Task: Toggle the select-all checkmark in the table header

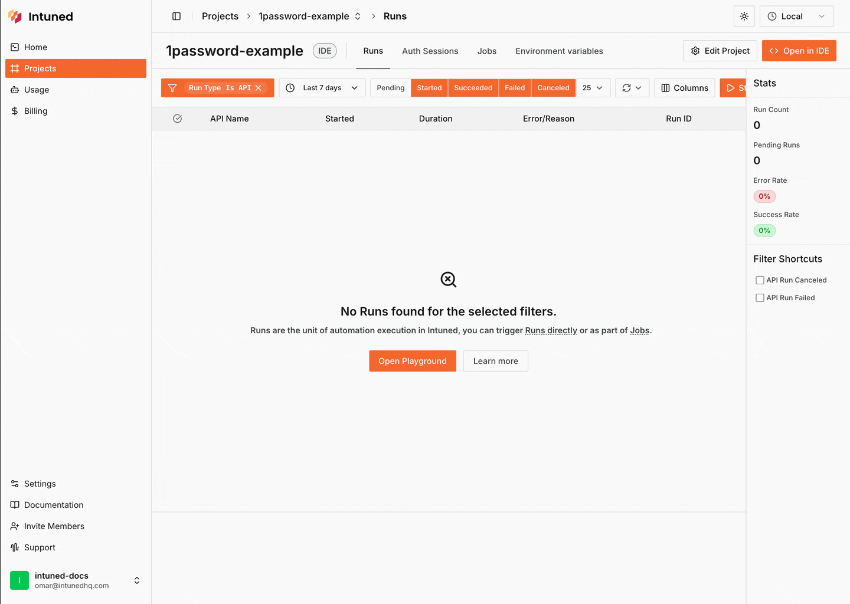Action: coord(177,119)
